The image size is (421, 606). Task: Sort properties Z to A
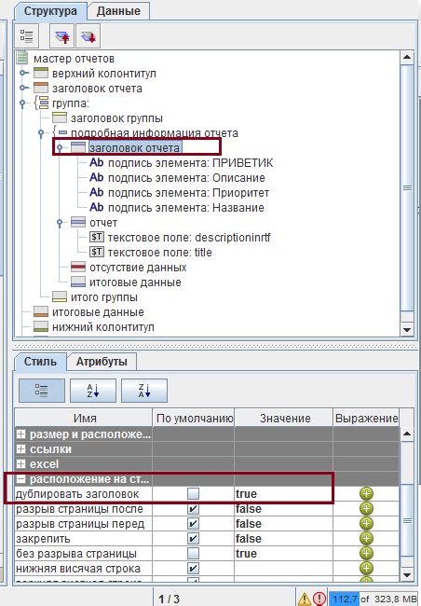point(144,391)
